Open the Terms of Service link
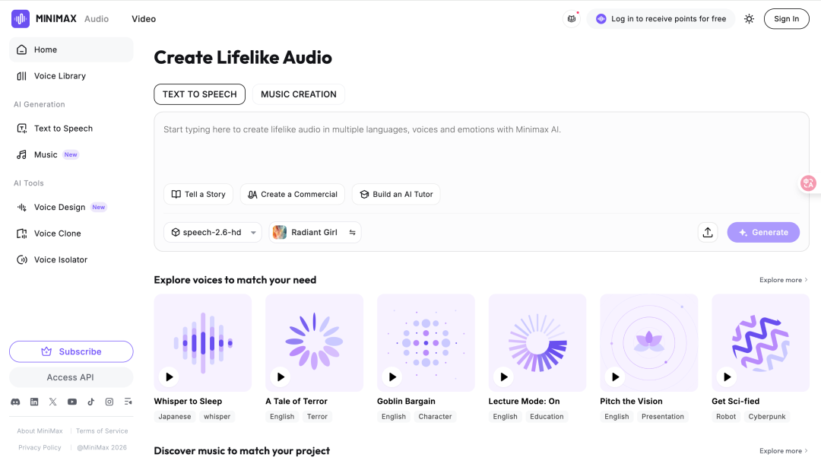Image resolution: width=821 pixels, height=464 pixels. [x=102, y=431]
